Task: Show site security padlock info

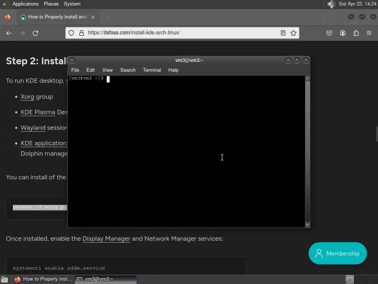Action: (x=82, y=33)
